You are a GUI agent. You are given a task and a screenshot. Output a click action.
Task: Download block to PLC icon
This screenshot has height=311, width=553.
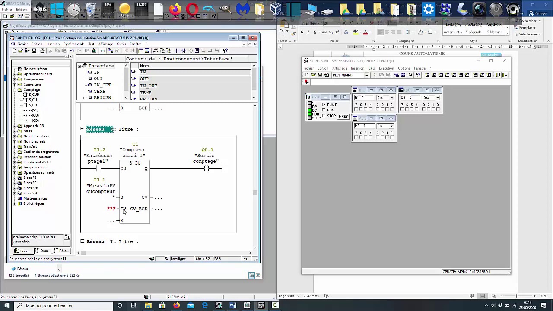[93, 51]
